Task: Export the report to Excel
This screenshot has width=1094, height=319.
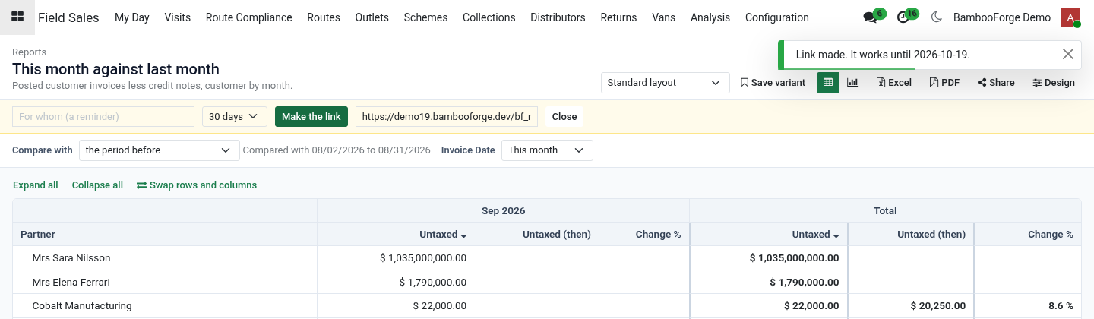Action: point(893,83)
